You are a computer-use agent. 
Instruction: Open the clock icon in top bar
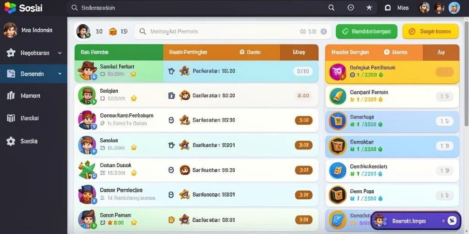tap(350, 8)
